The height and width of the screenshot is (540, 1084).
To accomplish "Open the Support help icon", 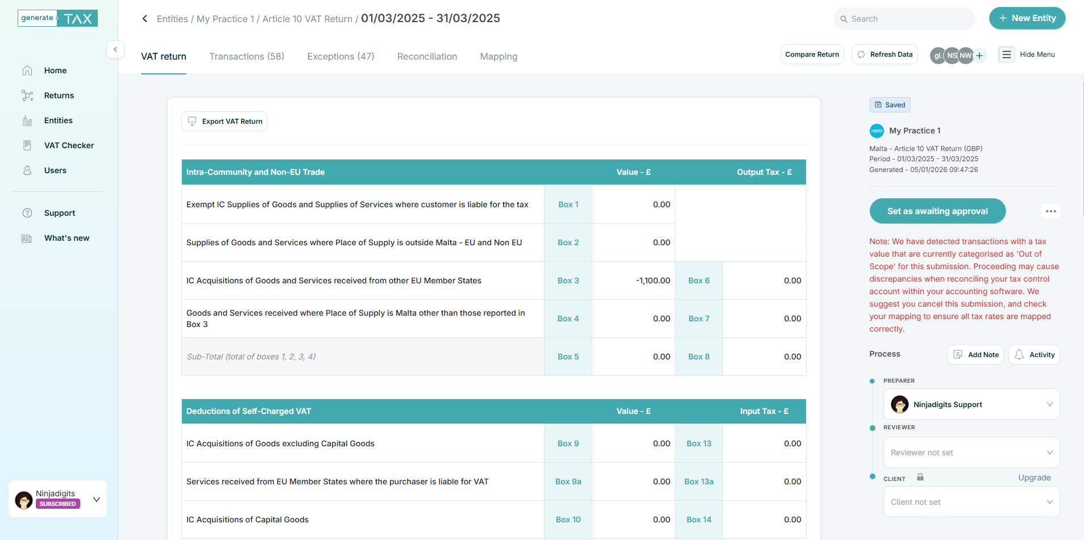I will coord(27,213).
